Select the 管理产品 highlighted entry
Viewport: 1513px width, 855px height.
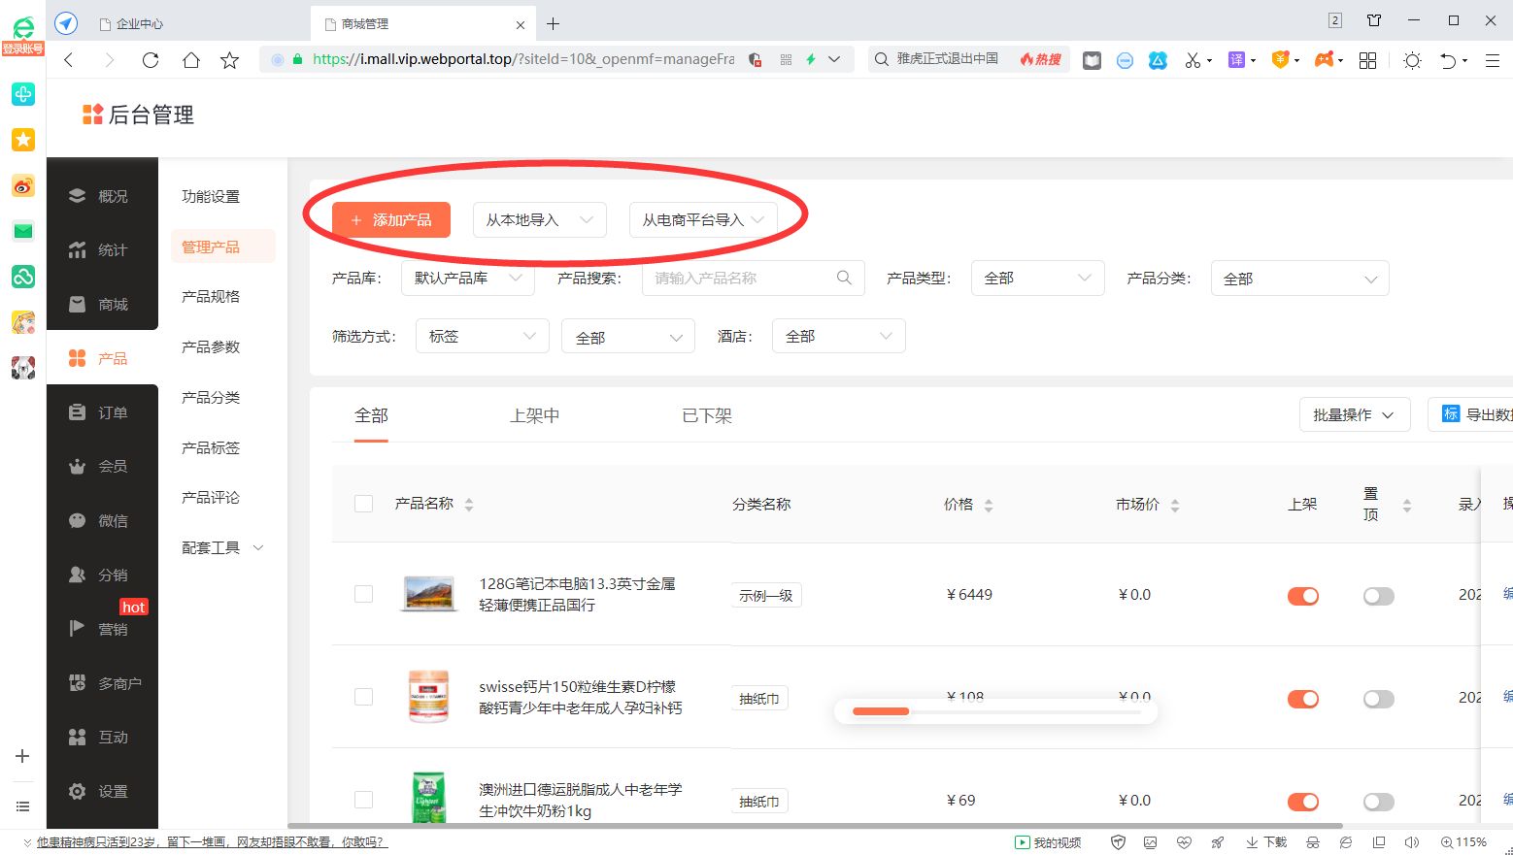211,246
